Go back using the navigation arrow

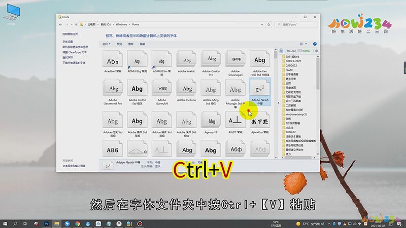point(60,24)
